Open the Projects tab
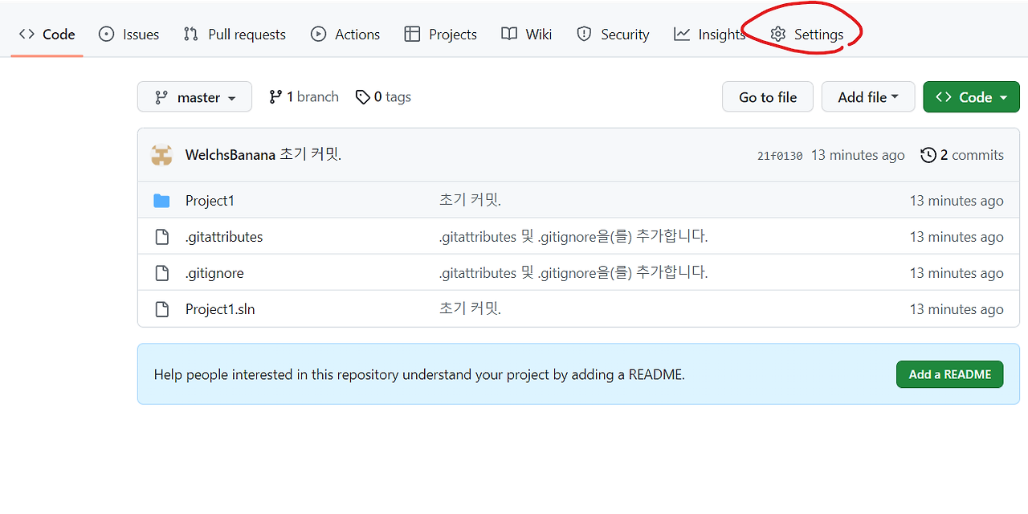 (440, 35)
